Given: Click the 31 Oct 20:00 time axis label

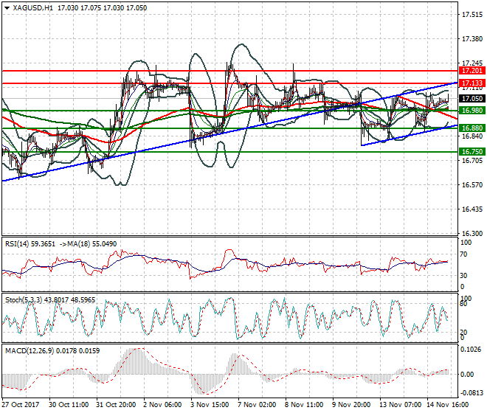Looking at the screenshot, I should [116, 405].
